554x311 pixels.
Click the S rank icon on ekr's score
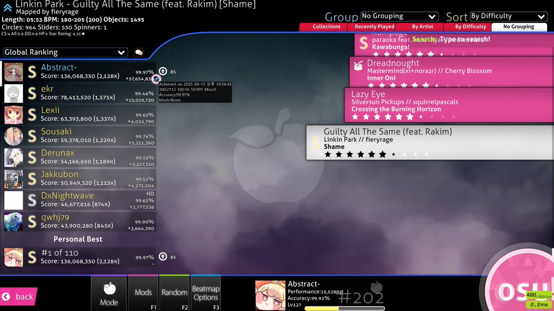click(x=32, y=94)
